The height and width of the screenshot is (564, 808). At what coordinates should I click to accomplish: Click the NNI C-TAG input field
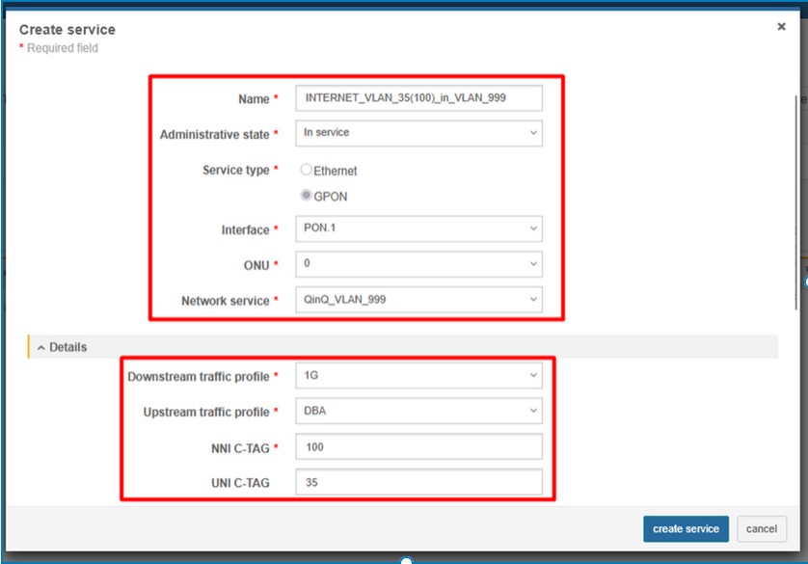tap(418, 447)
